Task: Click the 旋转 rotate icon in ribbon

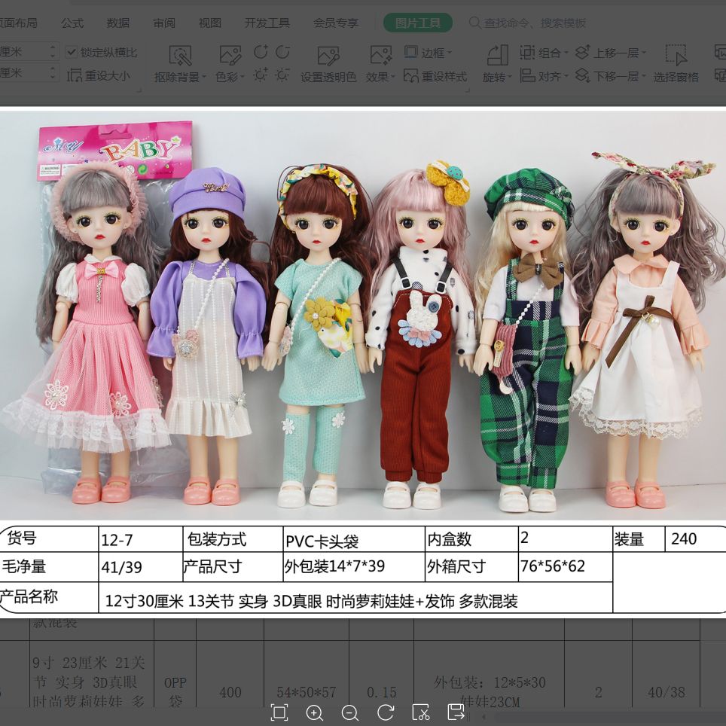Action: 498,55
